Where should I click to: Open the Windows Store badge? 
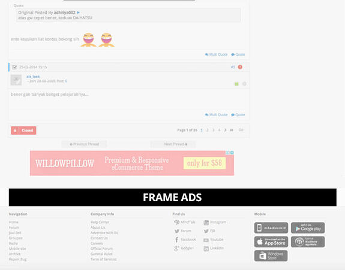(x=271, y=256)
